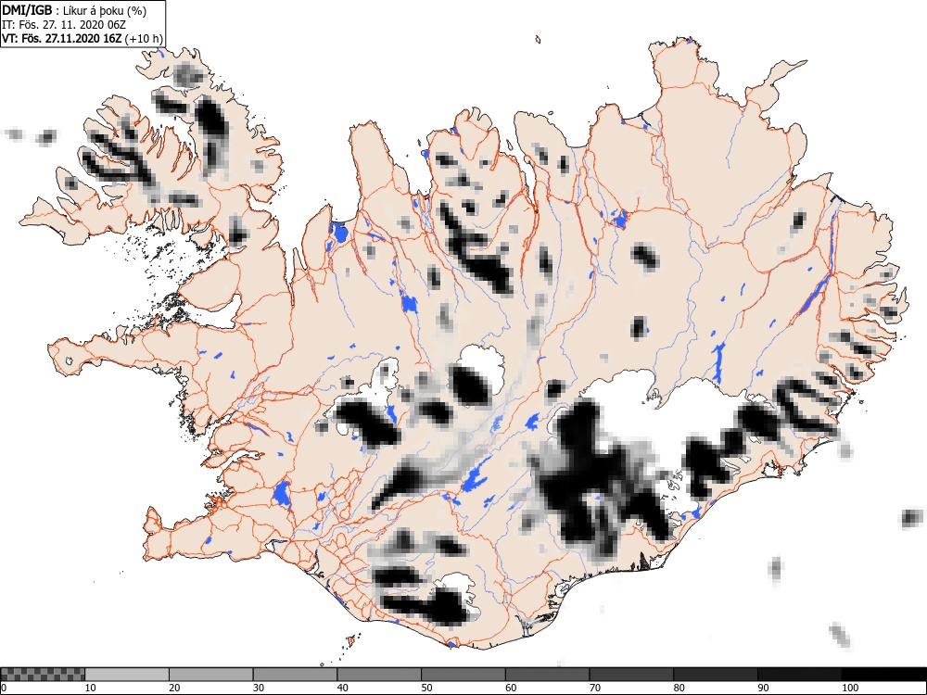The image size is (927, 695).
Task: Click the 'DMI/IGB : Líkur á þoku (%)' title
Action: click(x=74, y=10)
